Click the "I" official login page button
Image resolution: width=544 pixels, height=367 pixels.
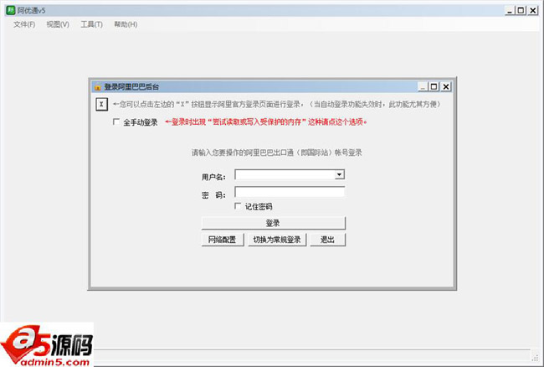pyautogui.click(x=101, y=104)
